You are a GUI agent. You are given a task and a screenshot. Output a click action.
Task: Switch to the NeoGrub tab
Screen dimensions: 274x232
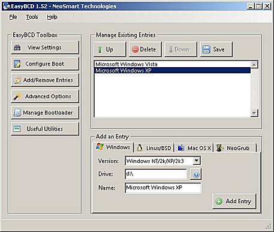coord(235,148)
